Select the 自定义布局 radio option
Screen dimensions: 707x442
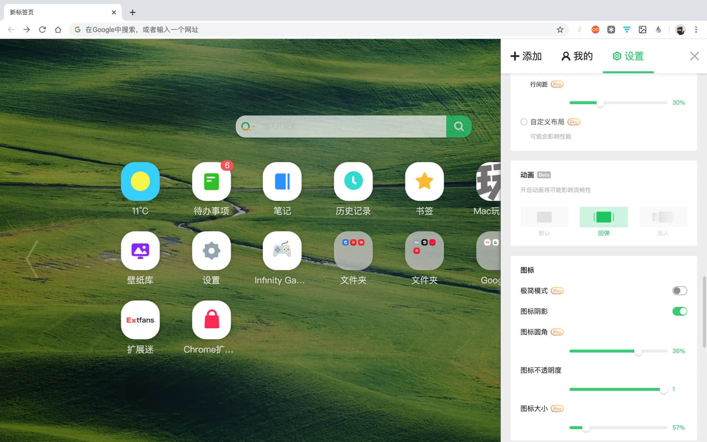(524, 122)
